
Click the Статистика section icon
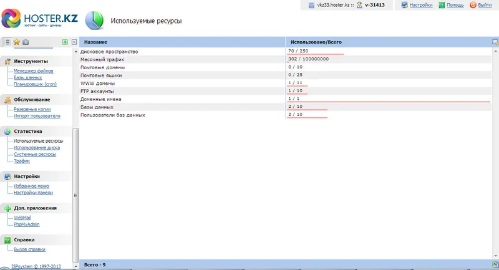[x=7, y=132]
